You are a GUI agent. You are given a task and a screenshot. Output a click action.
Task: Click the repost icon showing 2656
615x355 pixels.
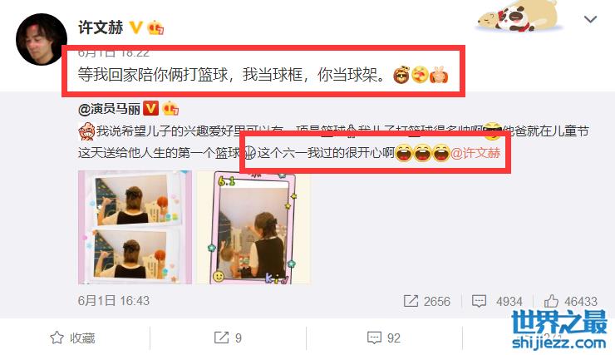click(411, 301)
